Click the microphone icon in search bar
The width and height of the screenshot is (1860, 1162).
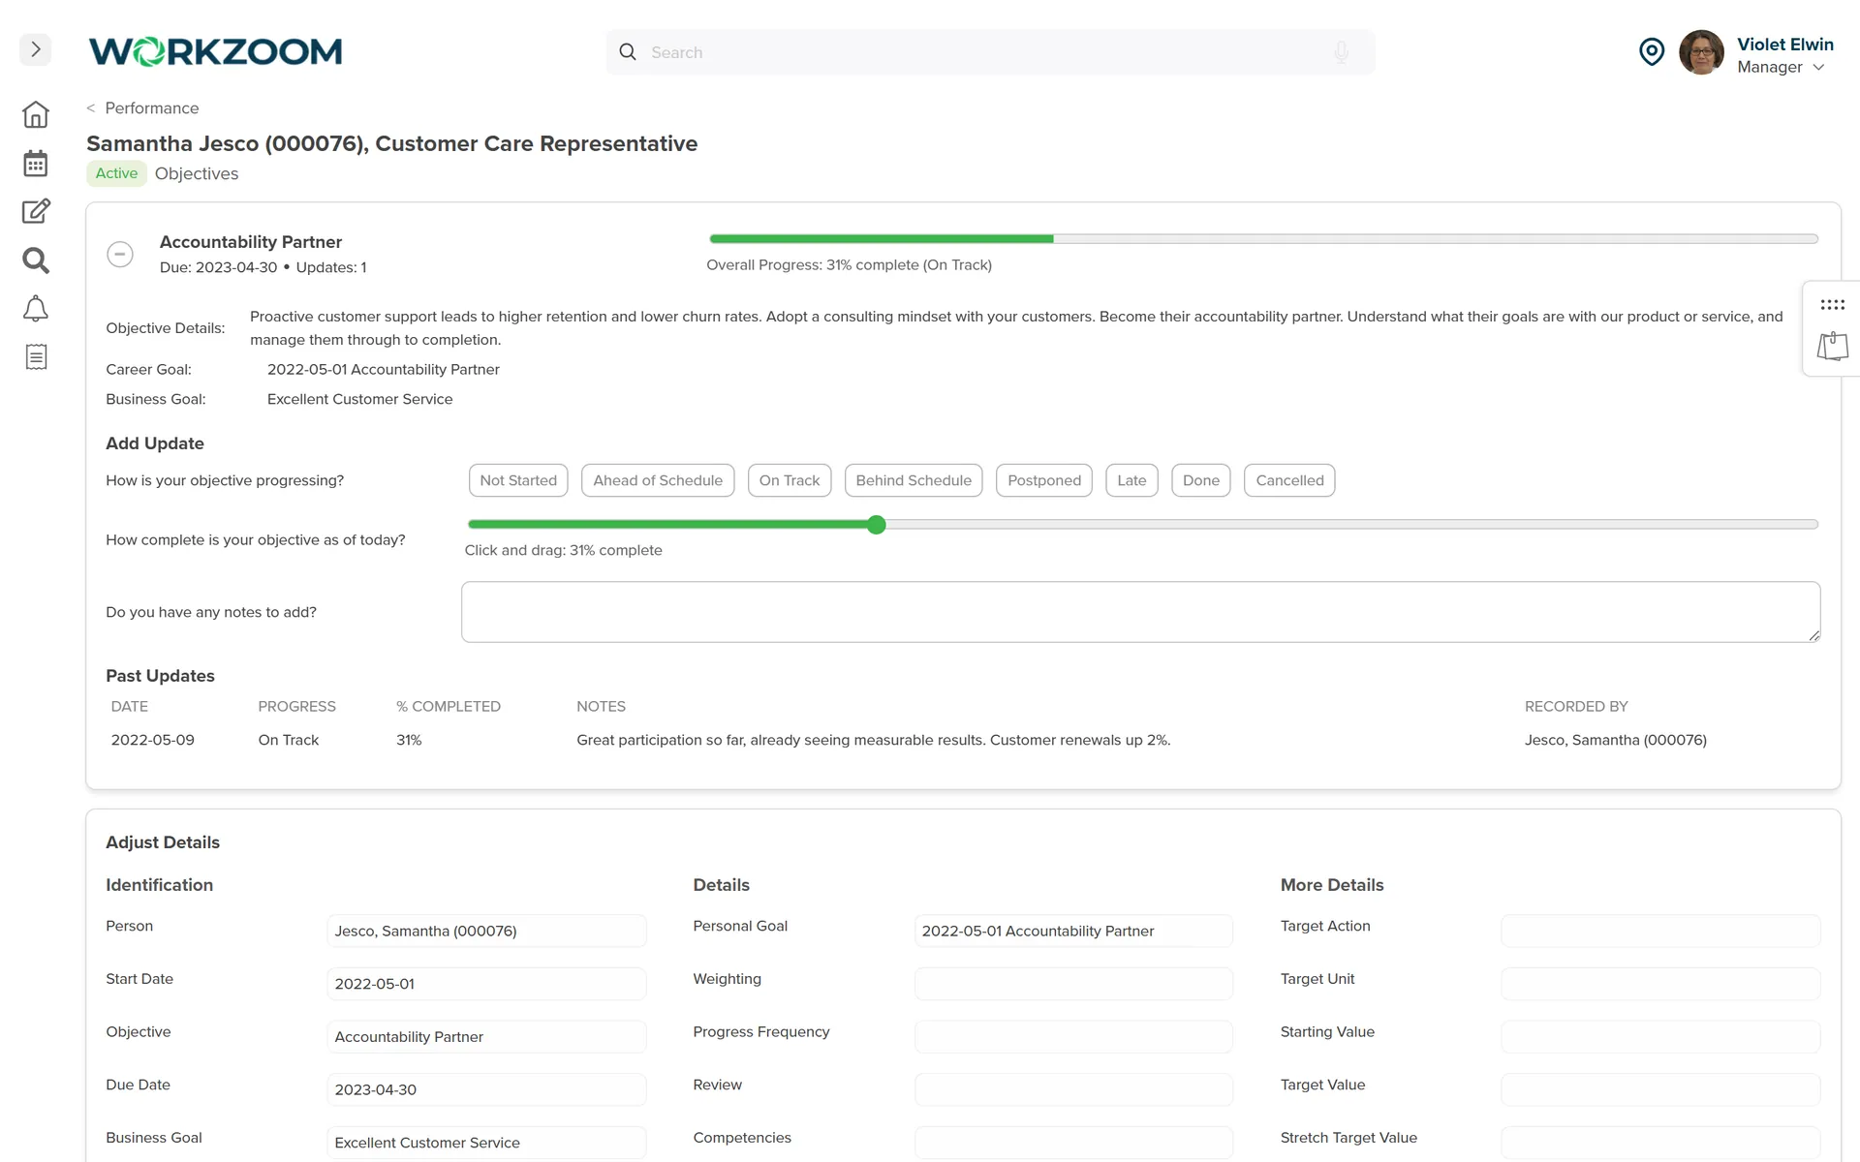pos(1342,52)
